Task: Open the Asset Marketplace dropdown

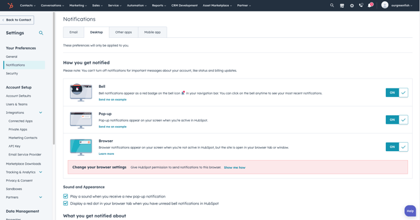Action: 217,5
